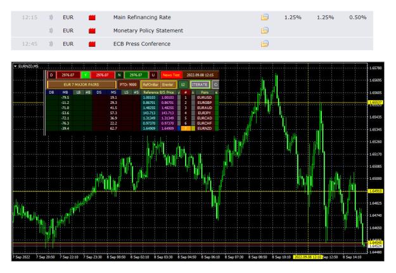The width and height of the screenshot is (396, 273).
Task: Click the DB column header
Action: pyautogui.click(x=51, y=92)
